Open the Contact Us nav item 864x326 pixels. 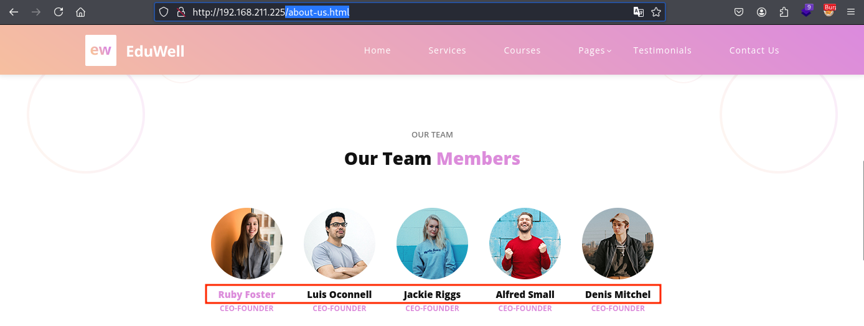pyautogui.click(x=754, y=50)
